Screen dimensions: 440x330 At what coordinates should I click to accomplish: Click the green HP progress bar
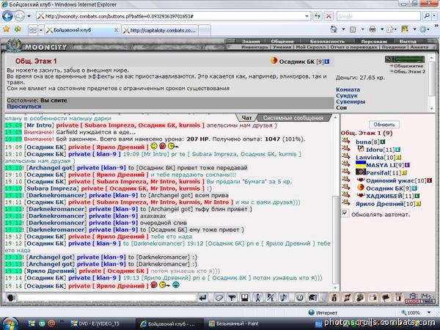tap(409, 59)
